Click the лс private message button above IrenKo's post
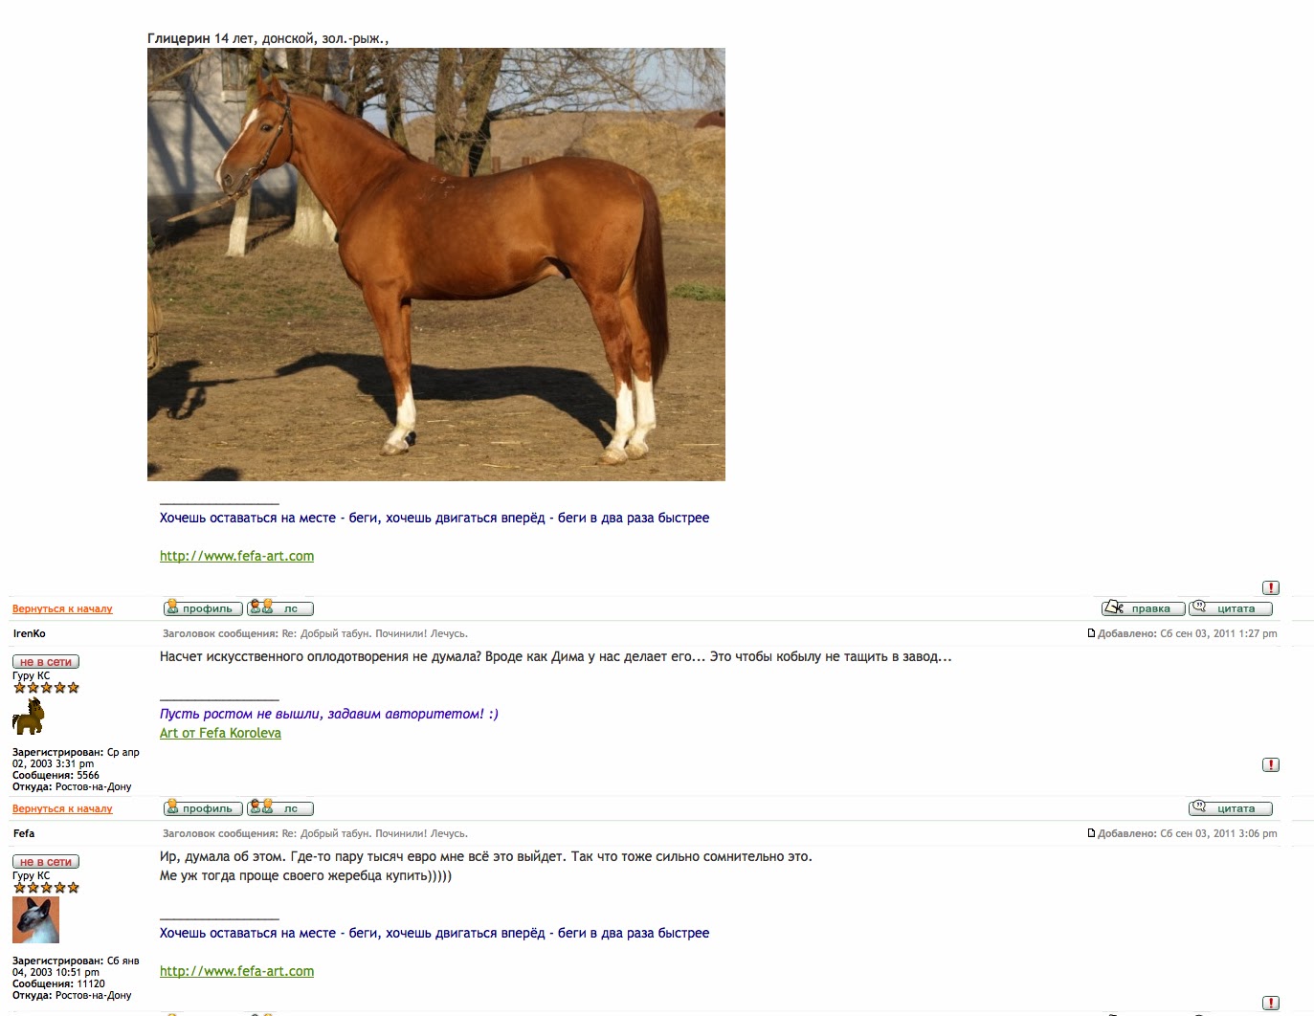 279,607
